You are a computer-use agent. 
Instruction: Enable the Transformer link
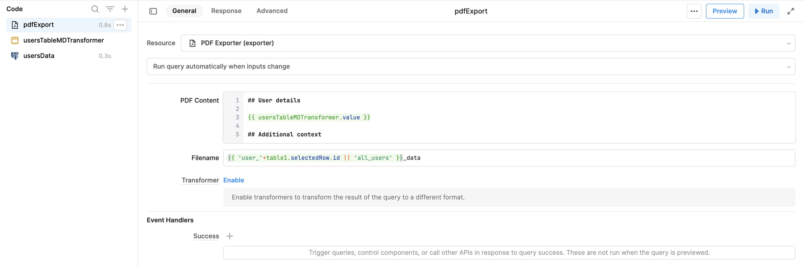point(233,180)
